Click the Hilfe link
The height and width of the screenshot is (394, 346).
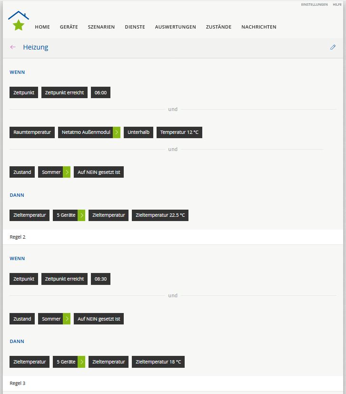[x=337, y=5]
